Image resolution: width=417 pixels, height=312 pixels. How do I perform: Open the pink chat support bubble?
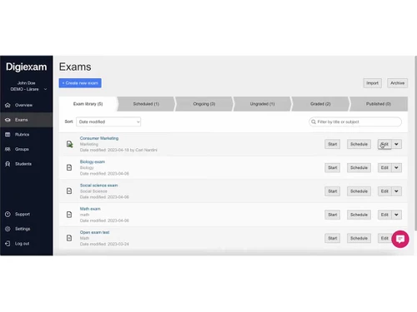point(400,239)
